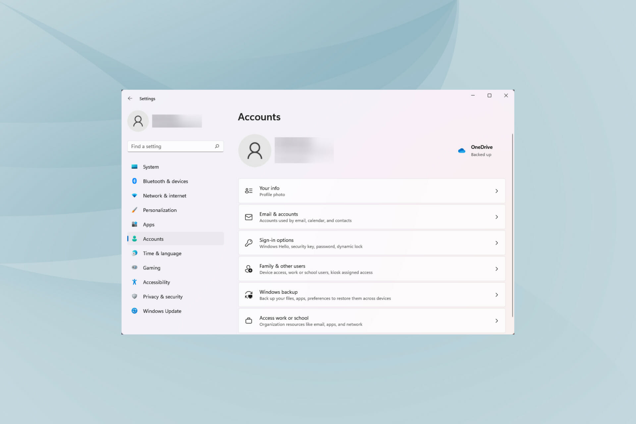
Task: Select Gaming settings
Action: (151, 267)
